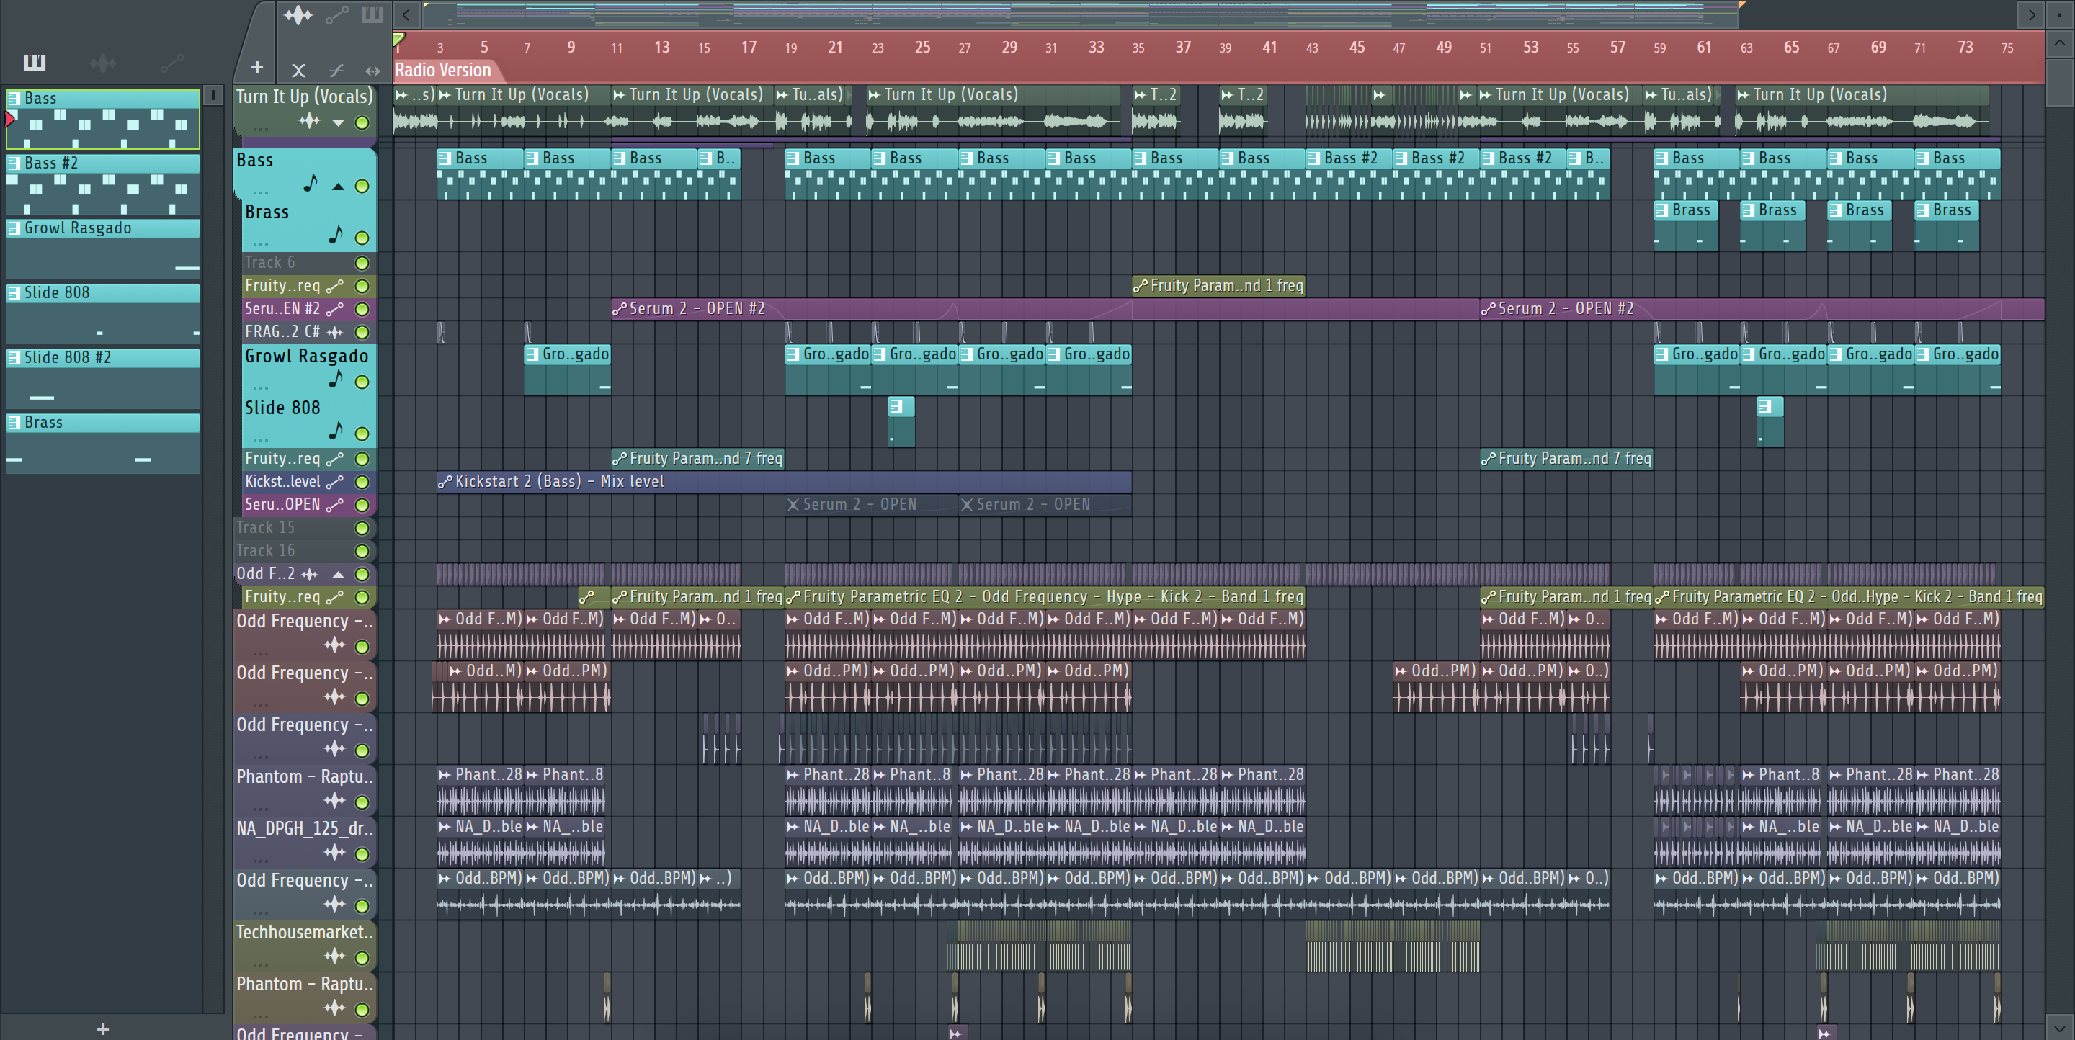The width and height of the screenshot is (2075, 1040).
Task: Click automation icon on Kickstart 2 Mix level clip
Action: [x=445, y=482]
